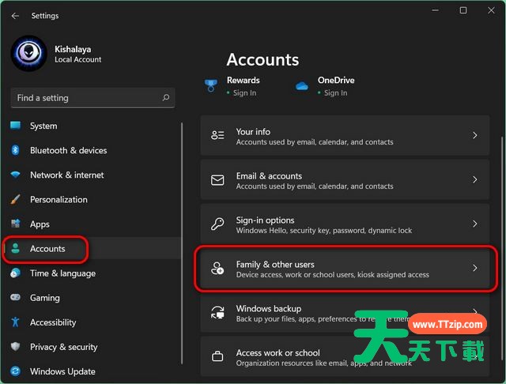Click the Privacy & security shield icon
The height and width of the screenshot is (384, 506).
[15, 347]
